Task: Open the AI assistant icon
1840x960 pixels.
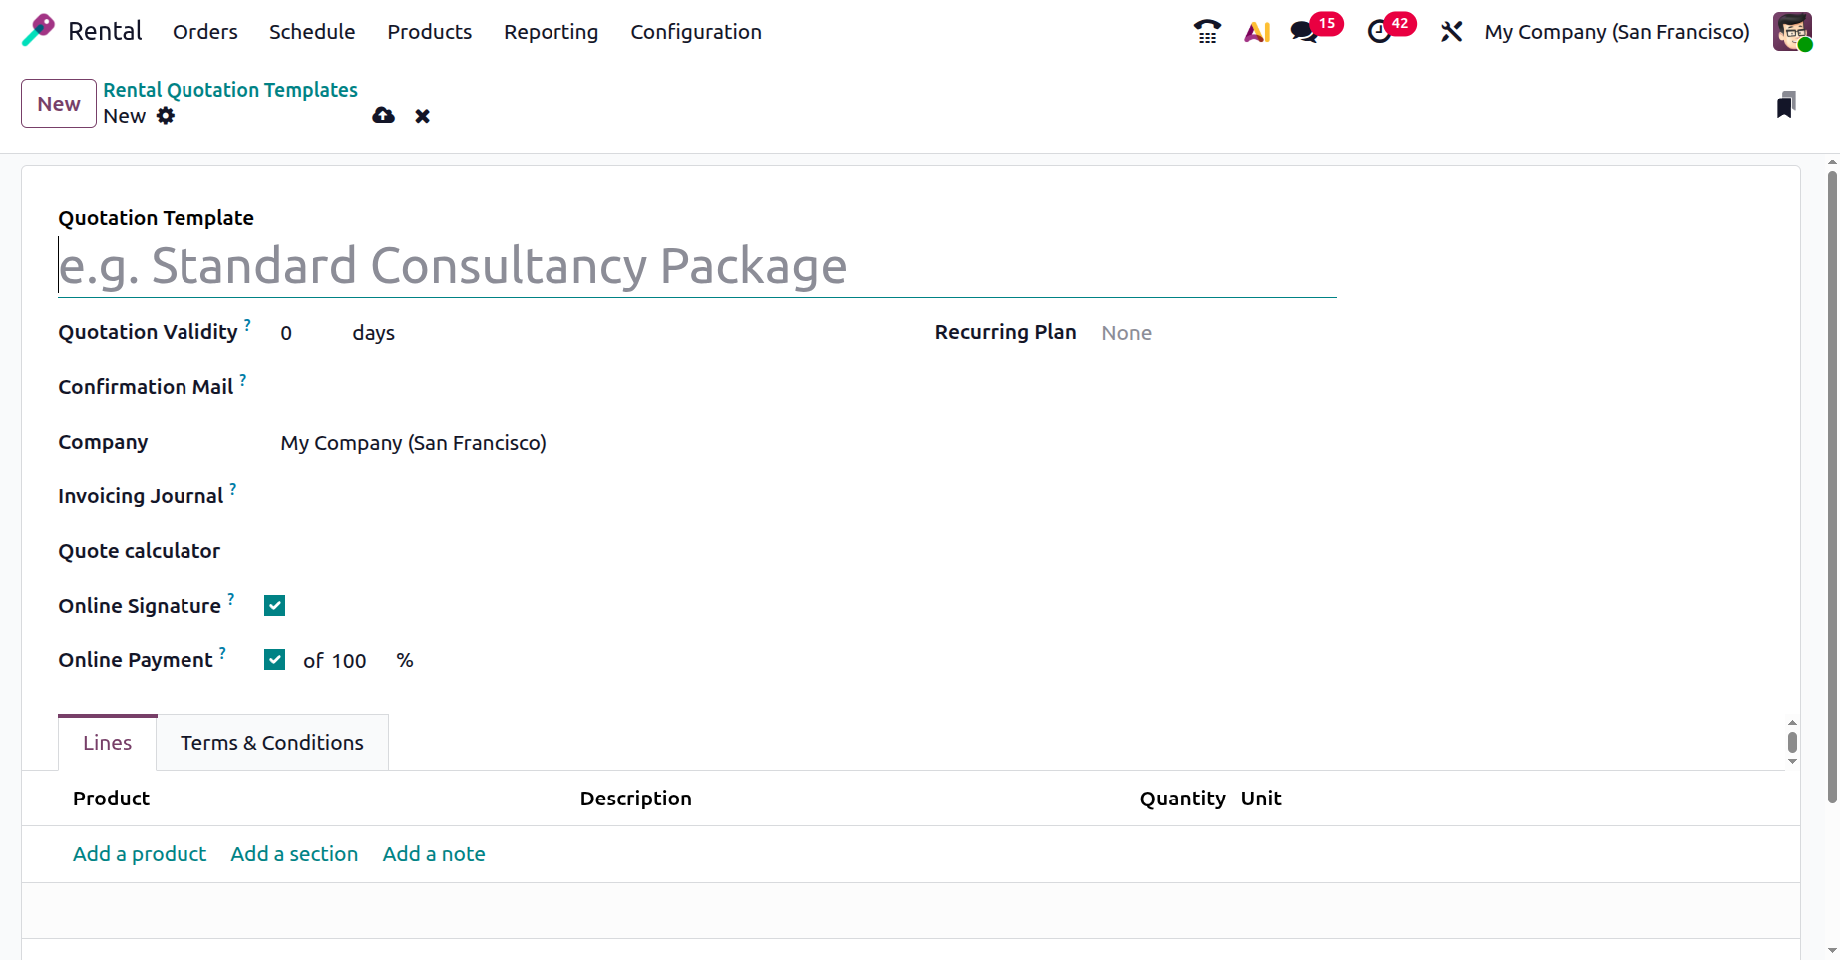Action: (x=1257, y=32)
